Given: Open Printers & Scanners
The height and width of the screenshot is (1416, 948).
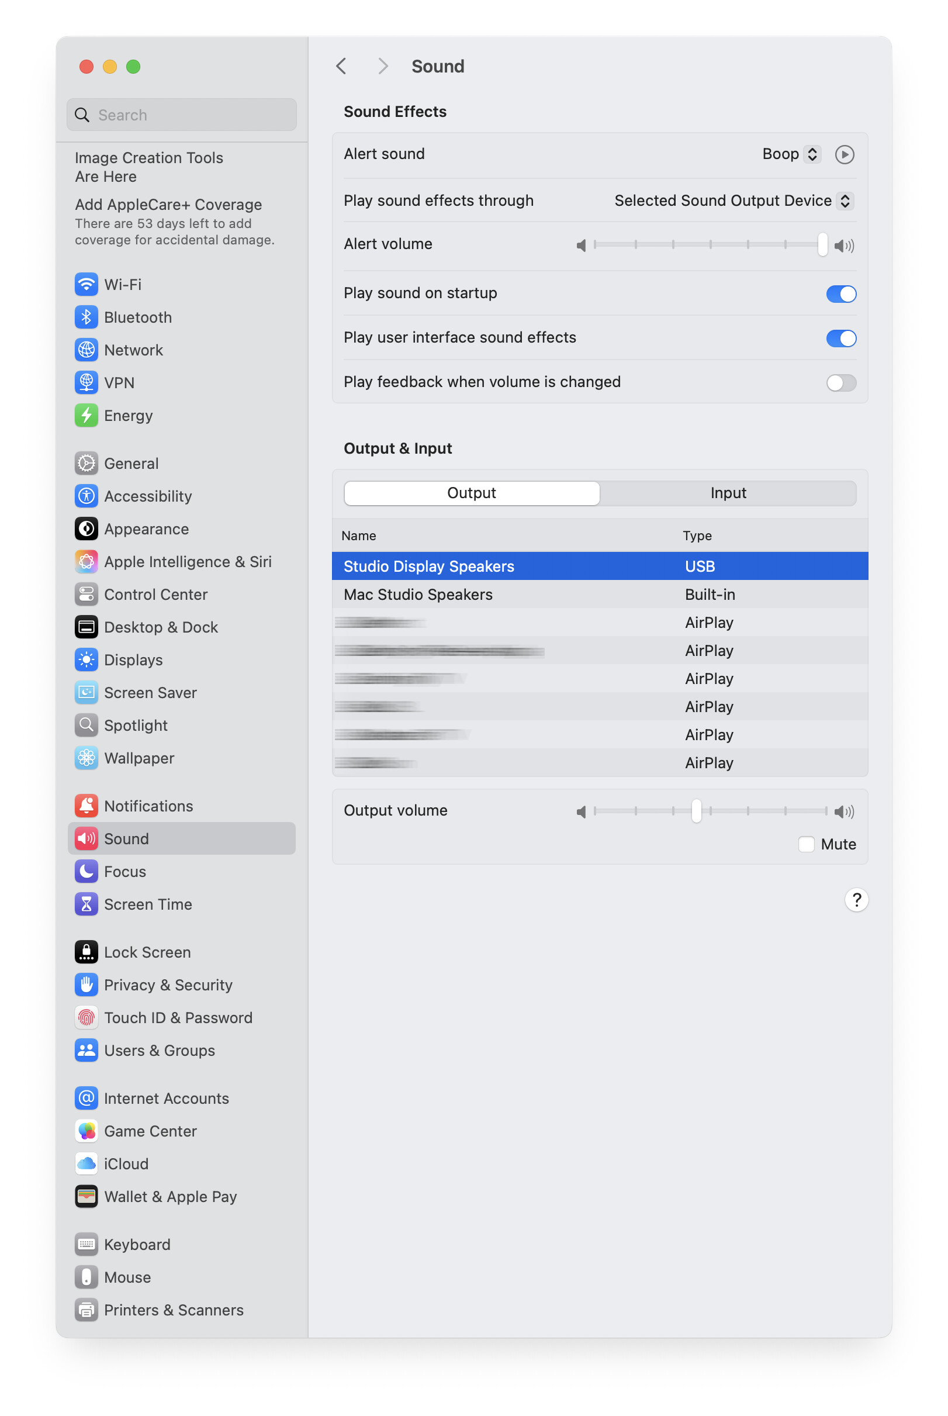Looking at the screenshot, I should [181, 1310].
